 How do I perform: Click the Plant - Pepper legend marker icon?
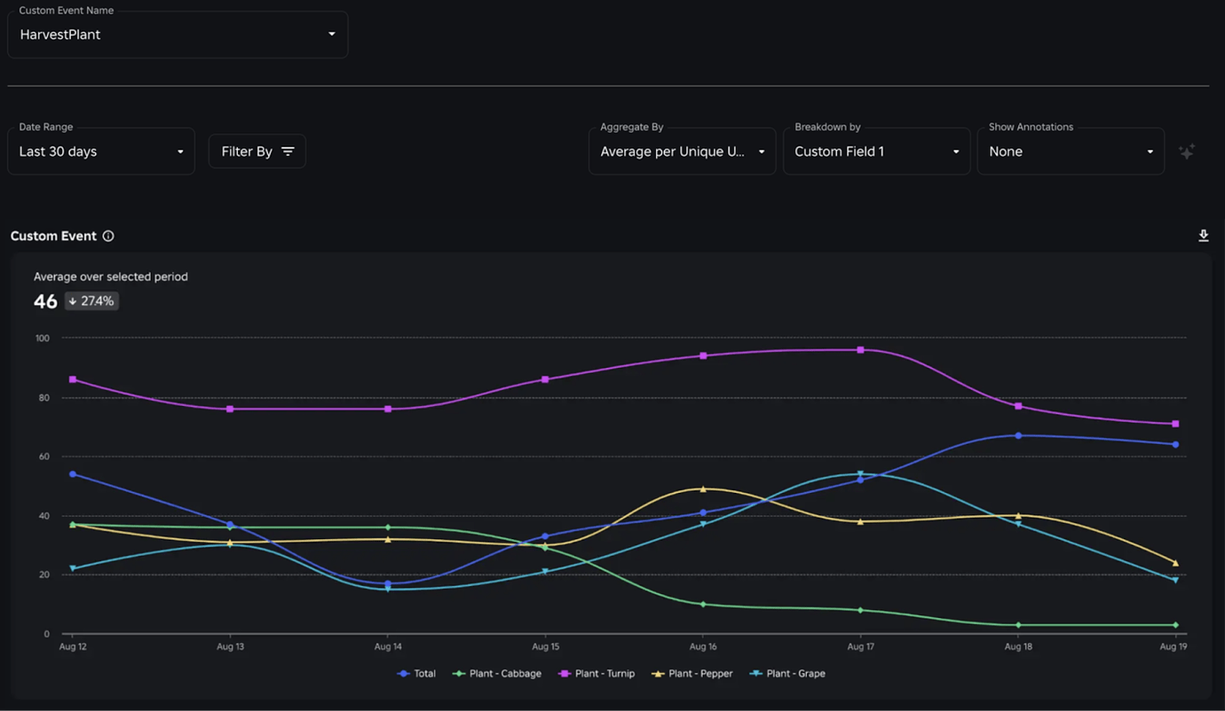[x=659, y=674]
